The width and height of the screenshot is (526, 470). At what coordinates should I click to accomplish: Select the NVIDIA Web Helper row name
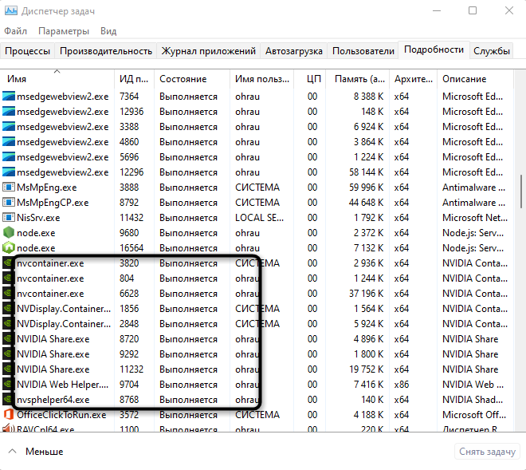(63, 385)
